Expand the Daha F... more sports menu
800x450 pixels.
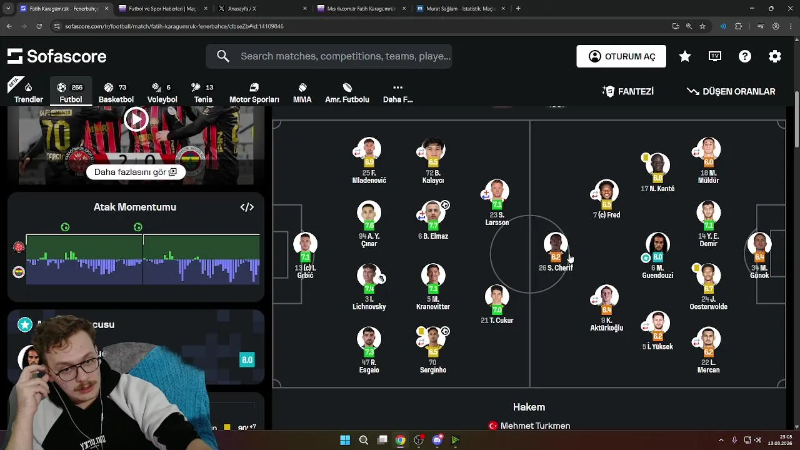(x=397, y=92)
